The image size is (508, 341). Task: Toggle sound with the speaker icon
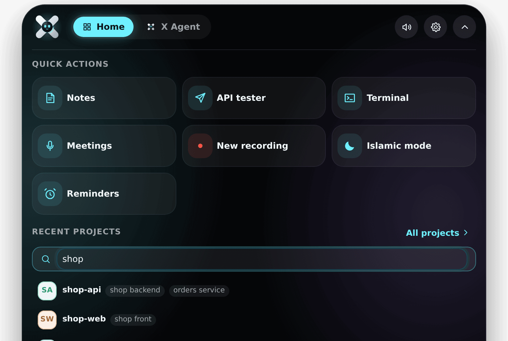pyautogui.click(x=406, y=27)
